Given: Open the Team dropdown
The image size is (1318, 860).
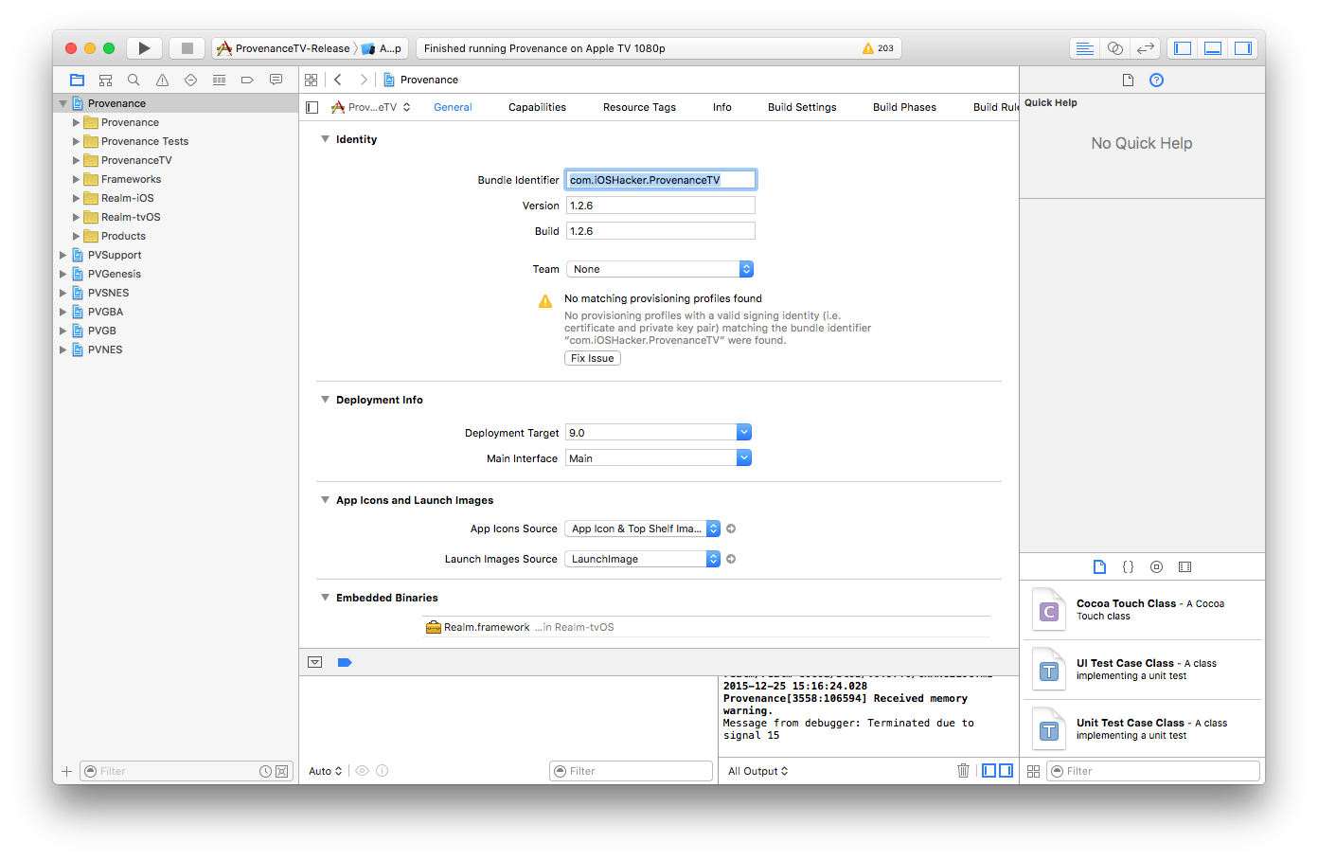Looking at the screenshot, I should tap(660, 269).
